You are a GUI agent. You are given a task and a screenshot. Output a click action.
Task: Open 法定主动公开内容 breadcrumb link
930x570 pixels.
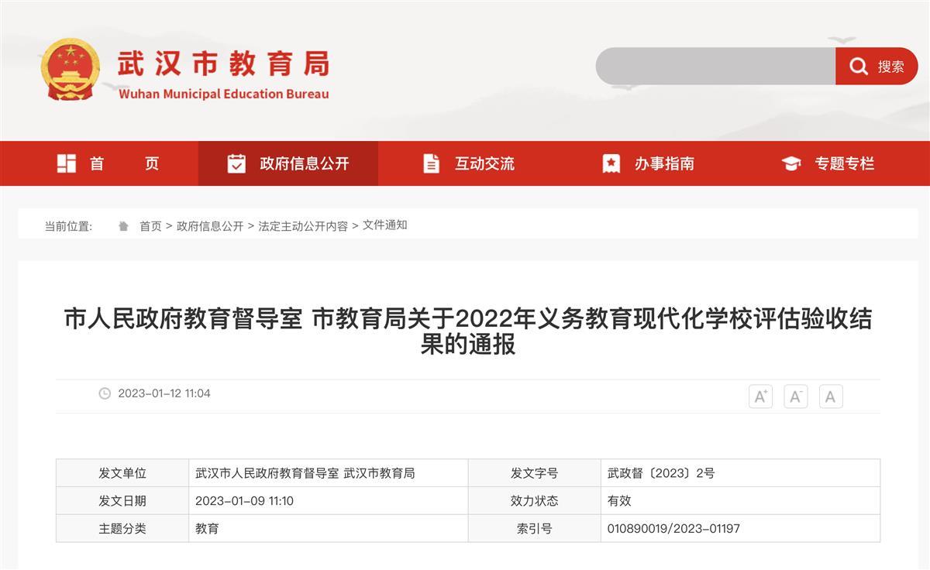303,226
